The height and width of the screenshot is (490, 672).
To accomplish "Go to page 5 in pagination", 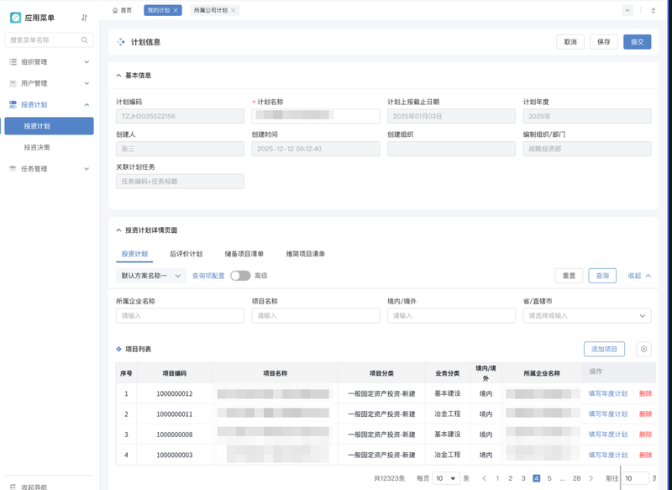I will (x=549, y=478).
